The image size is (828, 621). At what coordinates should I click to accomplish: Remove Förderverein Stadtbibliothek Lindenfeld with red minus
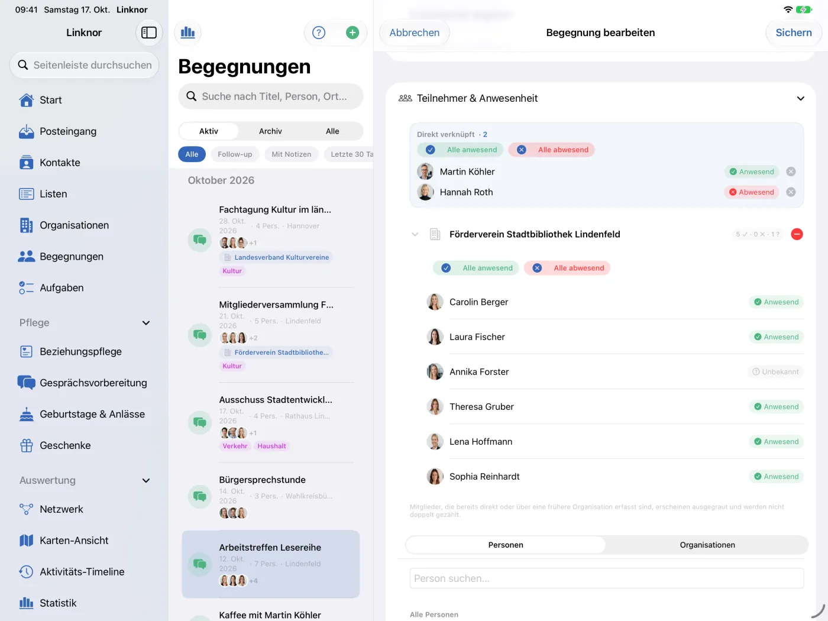tap(797, 234)
